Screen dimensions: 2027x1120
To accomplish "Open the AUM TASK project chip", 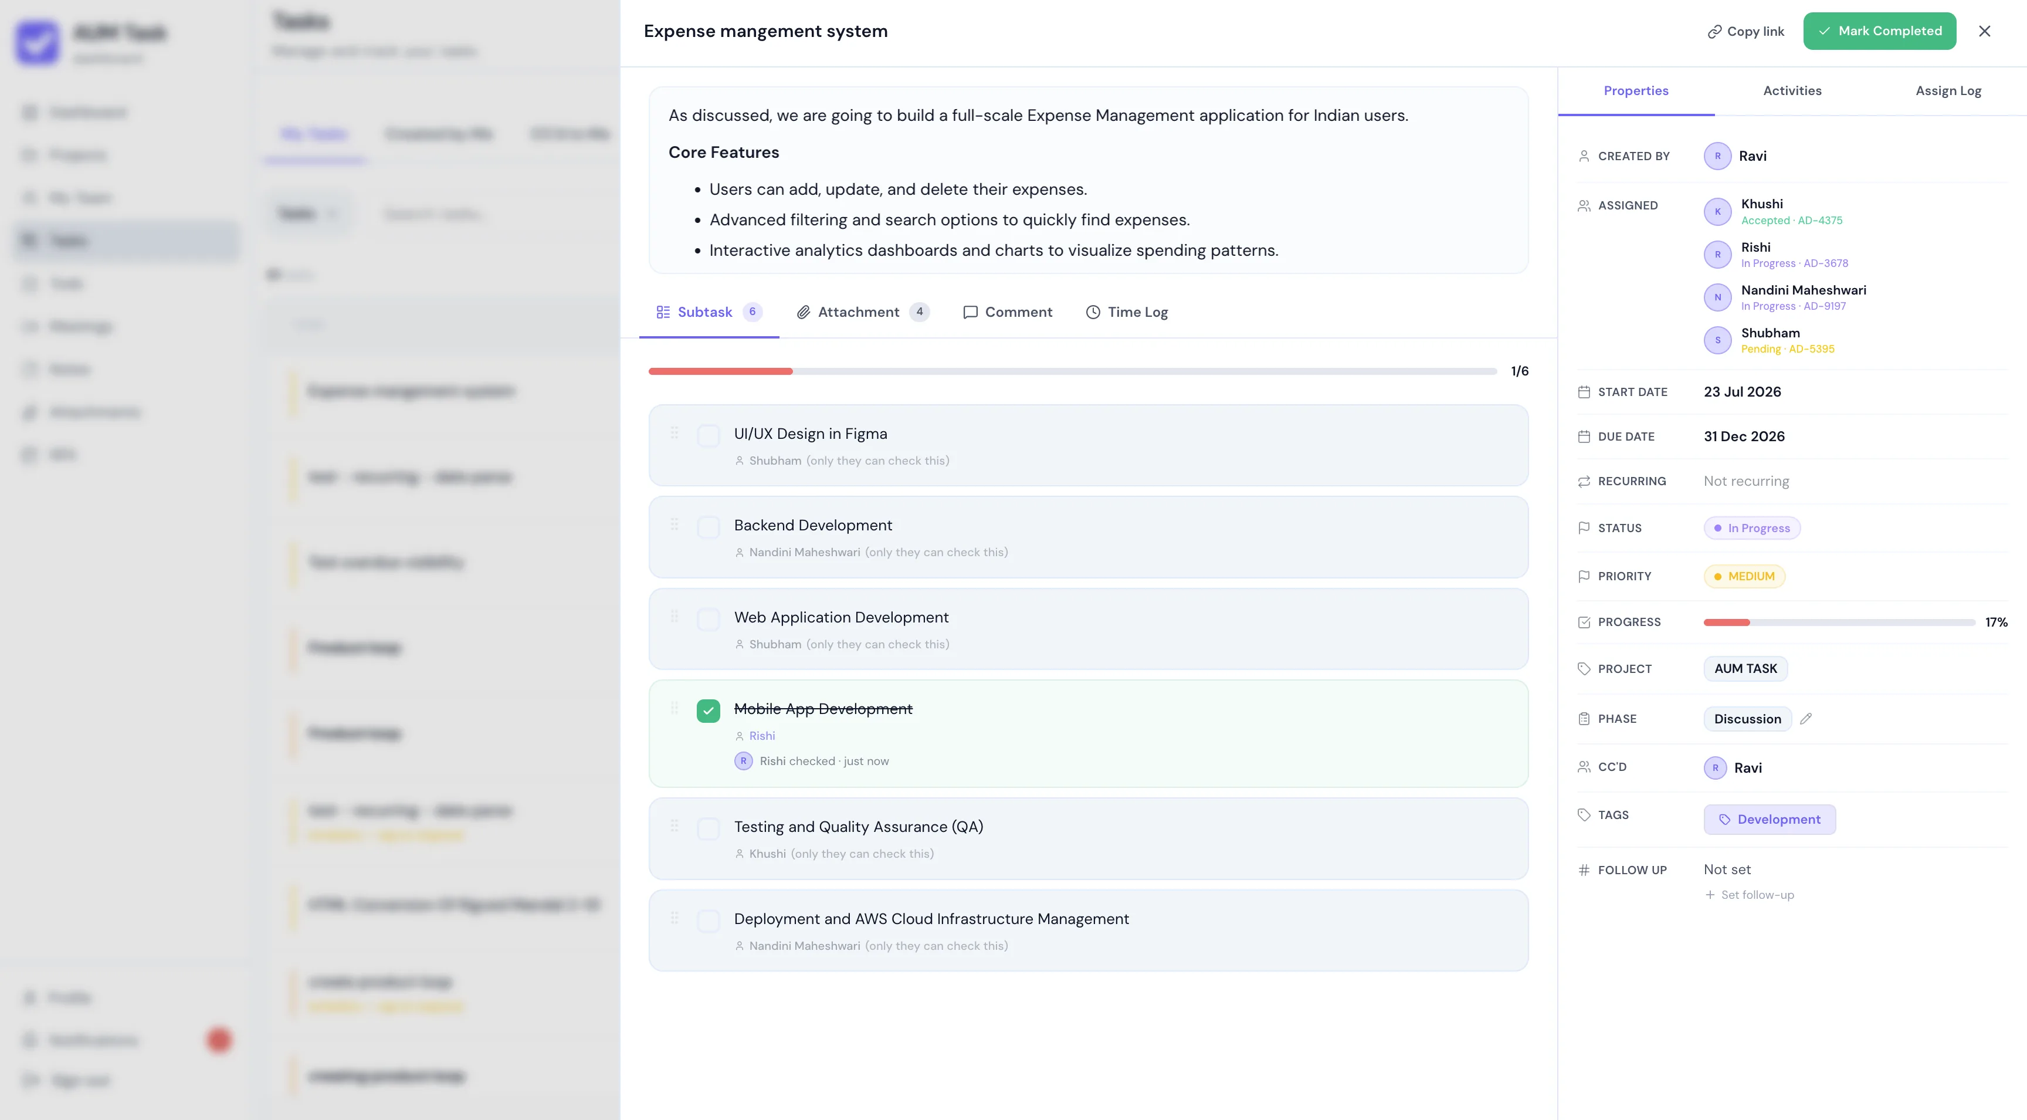I will [1745, 668].
